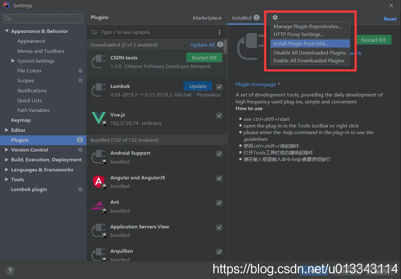The width and height of the screenshot is (401, 279).
Task: Open HTTP Proxy Settings from the menu
Action: (310, 34)
